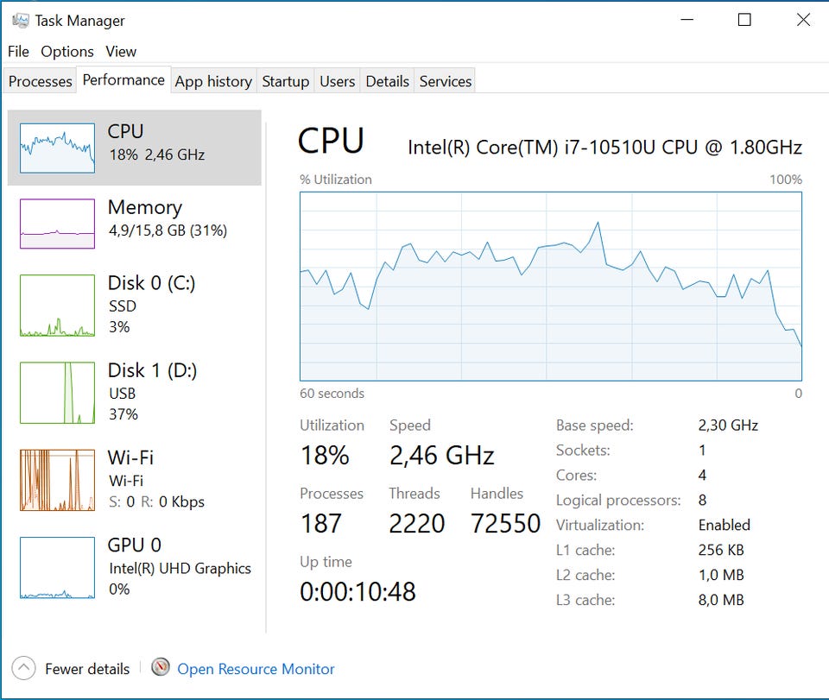829x700 pixels.
Task: Collapse view with Fewer details chevron
Action: click(24, 668)
